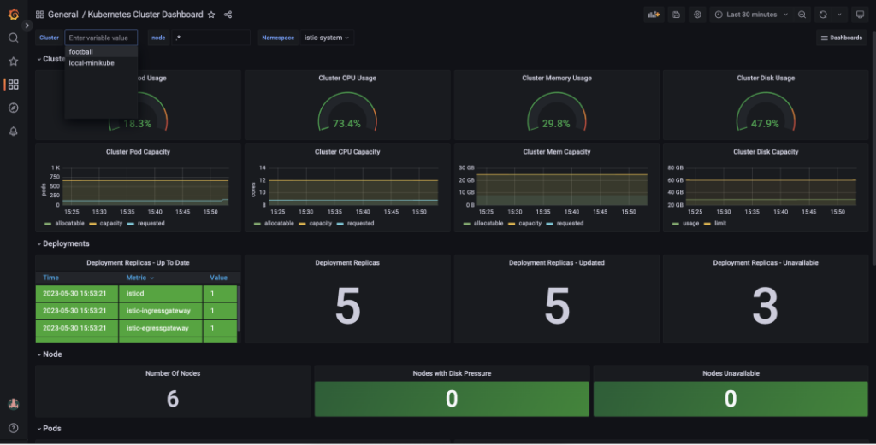Open the Namespace istio-system dropdown
Viewport: 876px width, 445px height.
point(327,38)
